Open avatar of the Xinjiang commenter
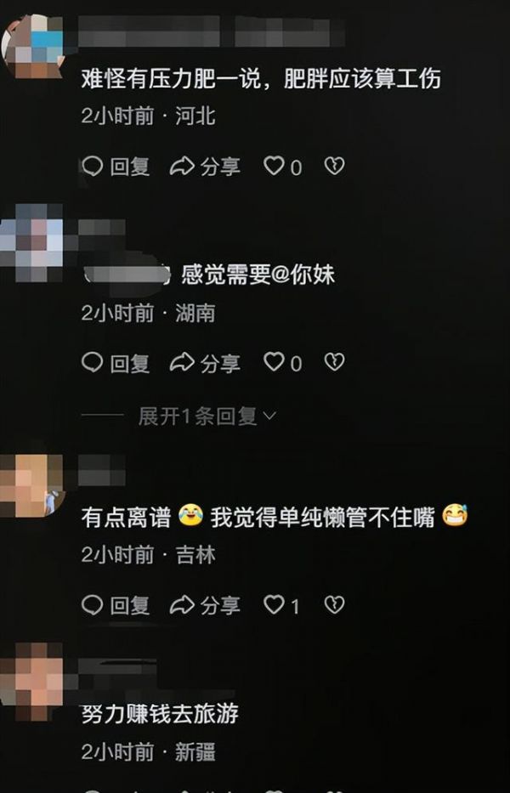Viewport: 510px width, 793px height. pyautogui.click(x=31, y=682)
